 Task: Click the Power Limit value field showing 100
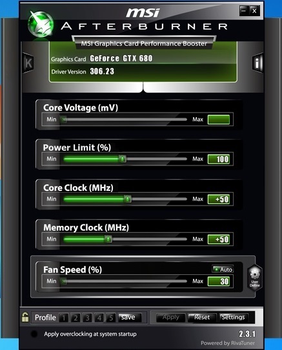tap(219, 159)
